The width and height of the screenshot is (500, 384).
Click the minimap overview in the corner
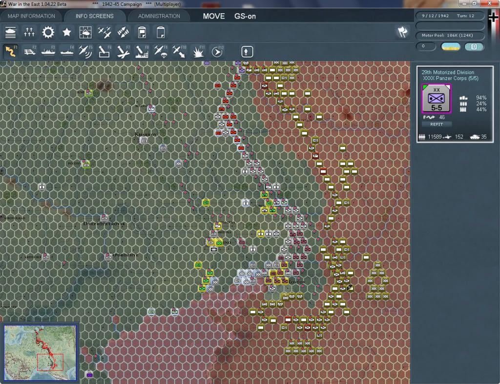click(40, 352)
